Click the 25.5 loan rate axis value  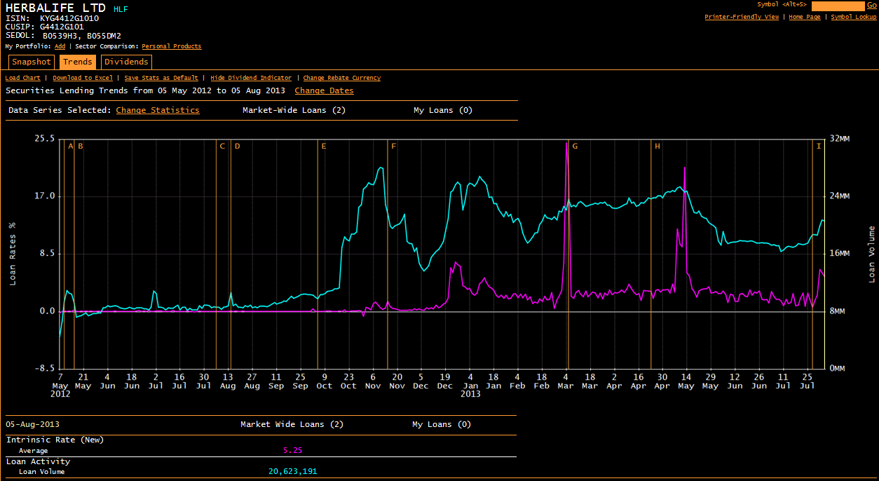click(x=45, y=139)
